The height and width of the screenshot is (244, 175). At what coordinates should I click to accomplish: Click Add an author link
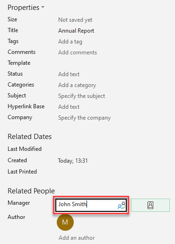click(x=77, y=238)
